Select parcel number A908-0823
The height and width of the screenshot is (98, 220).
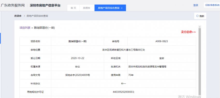pyautogui.click(x=162, y=41)
